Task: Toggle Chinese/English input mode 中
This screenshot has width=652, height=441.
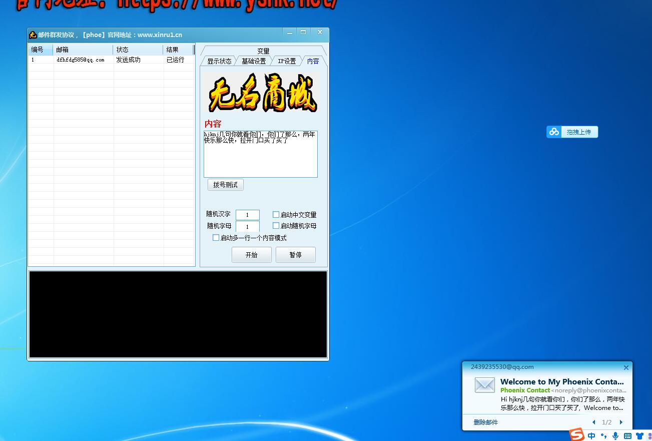Action: [591, 436]
